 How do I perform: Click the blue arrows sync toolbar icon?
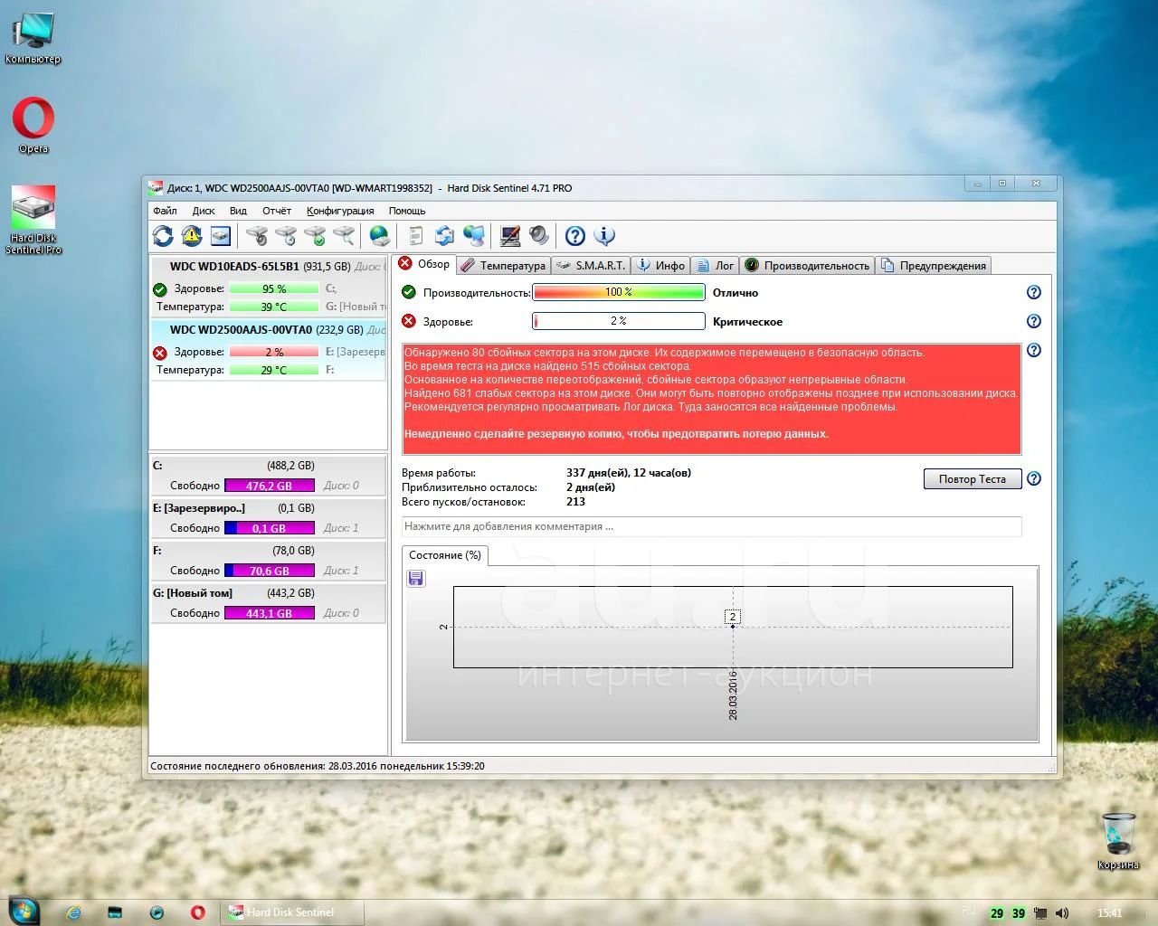tap(444, 236)
